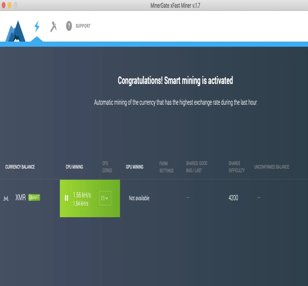Select the XMR currency label
308x286 pixels.
coord(21,197)
